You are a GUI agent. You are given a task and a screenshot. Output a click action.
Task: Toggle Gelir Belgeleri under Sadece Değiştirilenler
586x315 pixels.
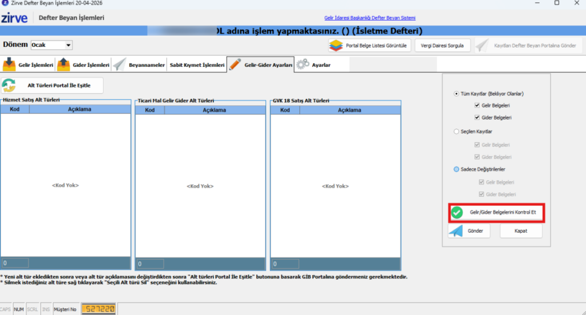(481, 182)
